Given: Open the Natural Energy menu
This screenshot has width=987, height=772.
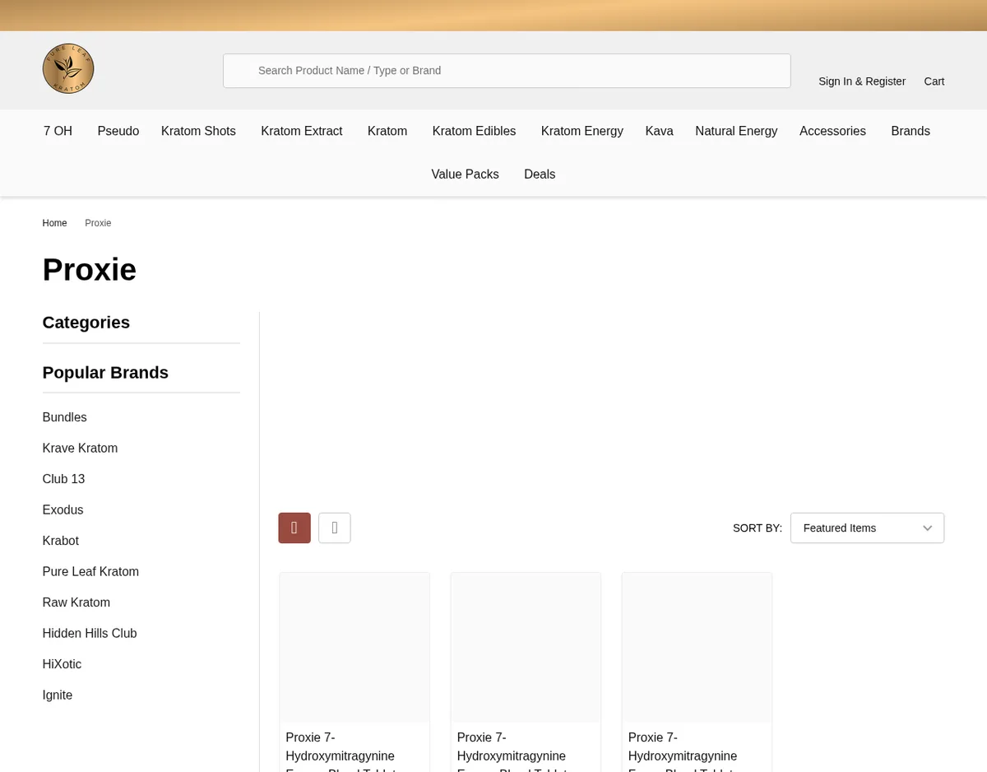Looking at the screenshot, I should [x=736, y=131].
